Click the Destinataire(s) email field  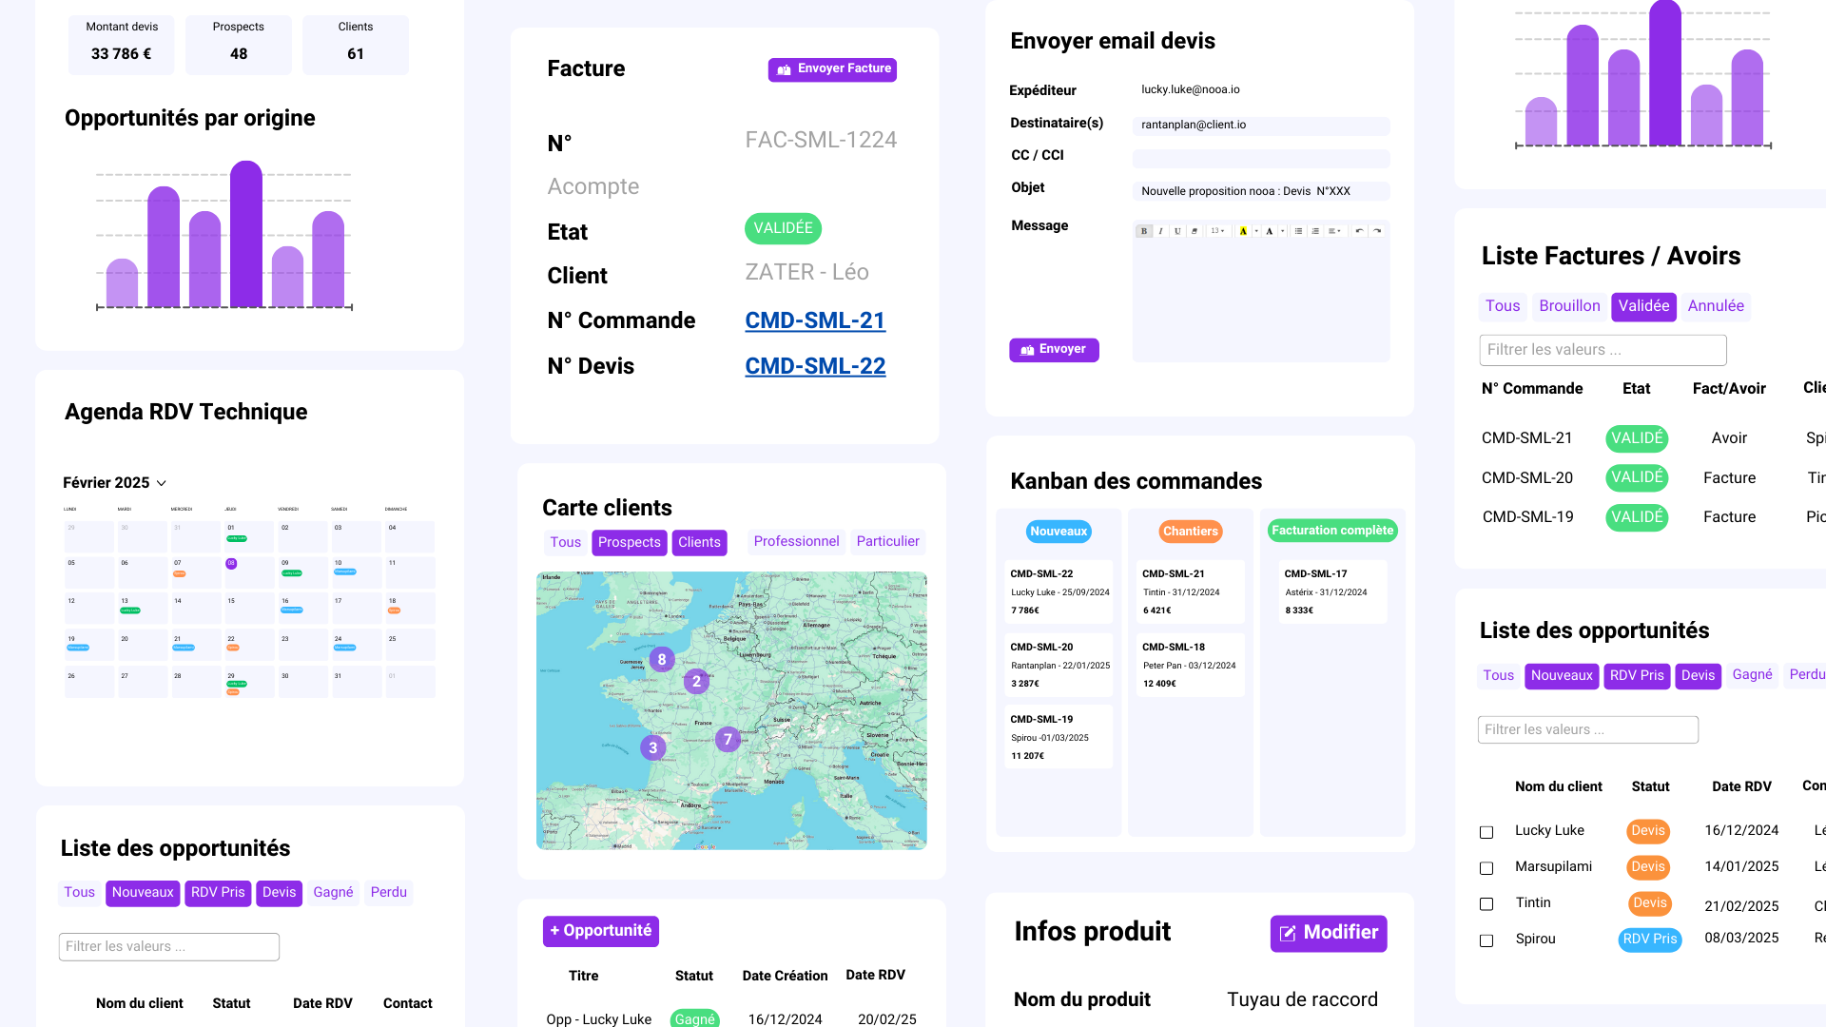pos(1261,126)
